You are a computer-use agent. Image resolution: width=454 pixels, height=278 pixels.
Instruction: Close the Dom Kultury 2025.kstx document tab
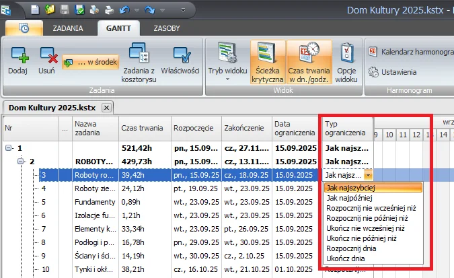click(x=106, y=107)
